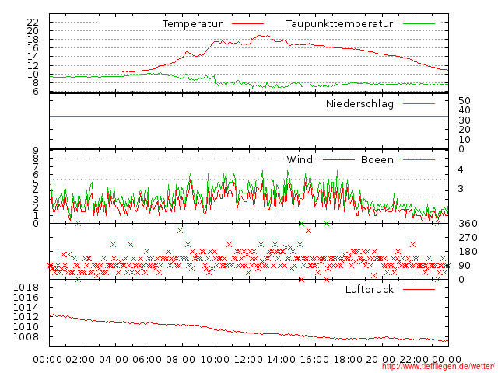Click the 22 temperature axis value
Viewport: 498px width, 373px height.
point(33,23)
